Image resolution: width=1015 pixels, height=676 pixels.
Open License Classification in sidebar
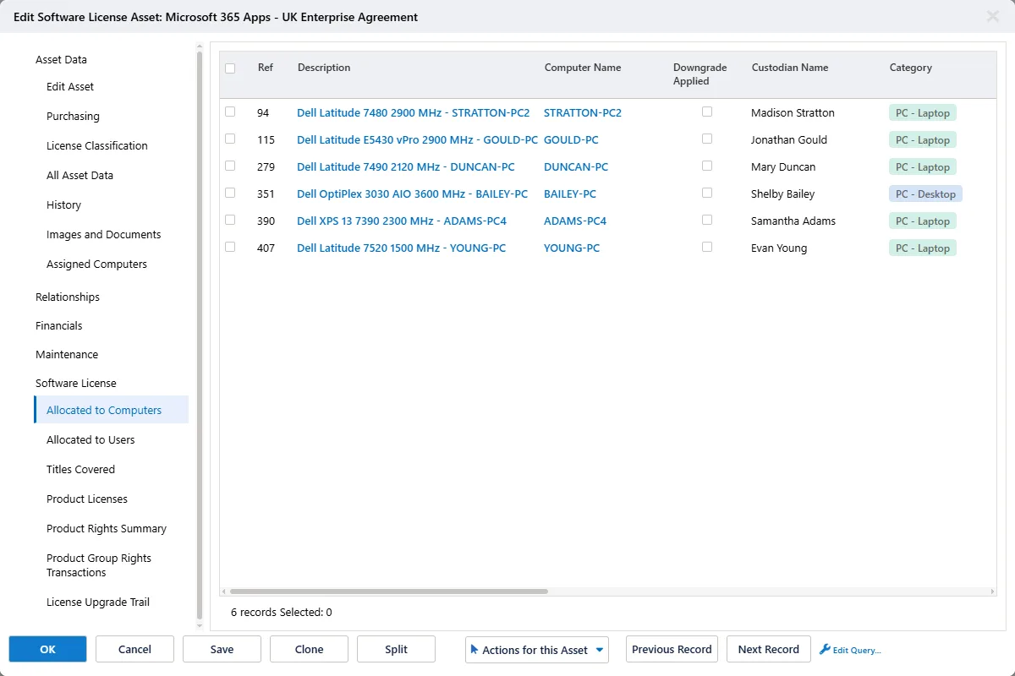(x=97, y=146)
